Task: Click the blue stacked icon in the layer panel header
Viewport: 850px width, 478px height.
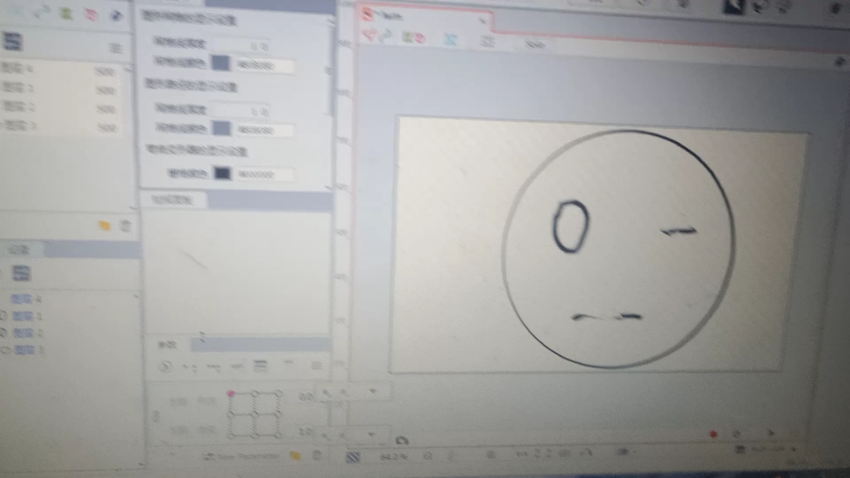Action: click(21, 273)
